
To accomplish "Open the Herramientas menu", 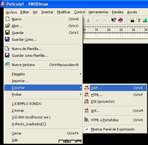I will click(x=98, y=12).
